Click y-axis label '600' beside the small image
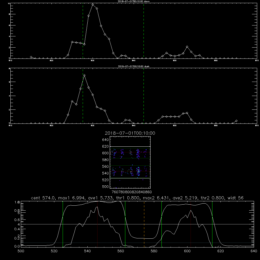 point(105,153)
